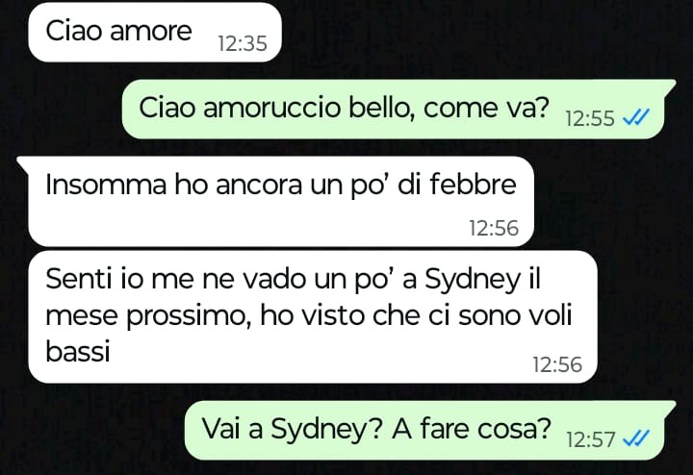
Task: Click the 12:56 timestamp on the Sydney message
Action: tap(557, 364)
